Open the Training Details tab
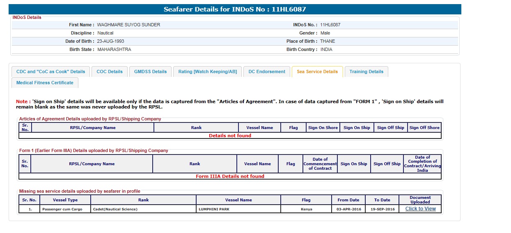This screenshot has width=511, height=233. click(x=366, y=72)
